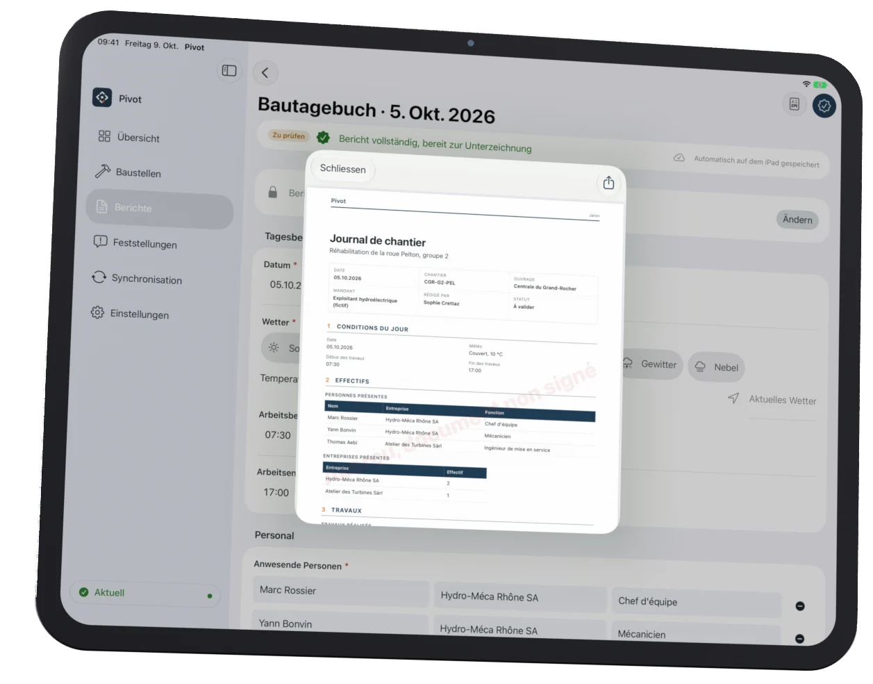Screen dimensions: 873x684
Task: Tap the lock icon in report bar
Action: 273,192
